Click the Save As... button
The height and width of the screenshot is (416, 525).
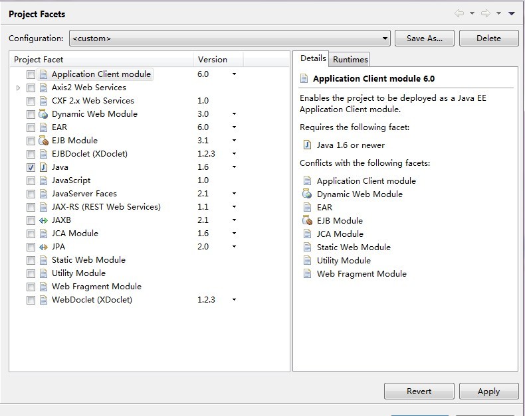point(424,38)
